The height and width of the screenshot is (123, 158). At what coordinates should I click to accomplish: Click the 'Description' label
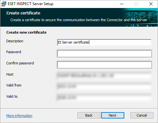pyautogui.click(x=15, y=41)
